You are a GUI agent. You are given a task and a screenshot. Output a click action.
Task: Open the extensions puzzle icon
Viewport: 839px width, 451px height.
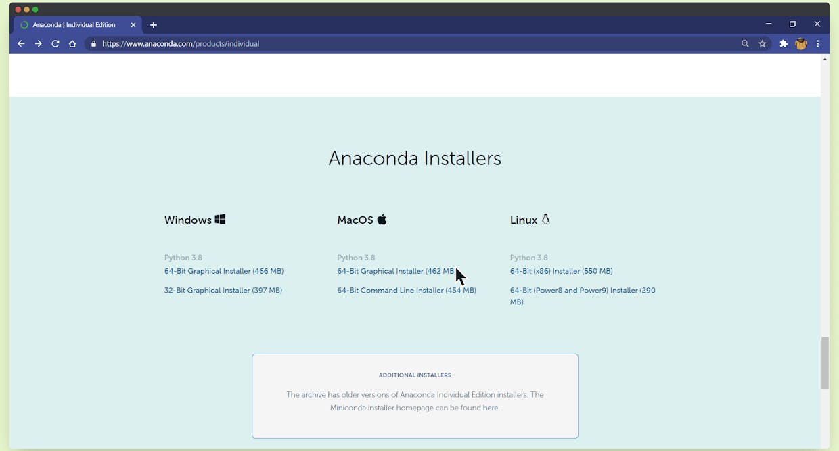(x=784, y=44)
